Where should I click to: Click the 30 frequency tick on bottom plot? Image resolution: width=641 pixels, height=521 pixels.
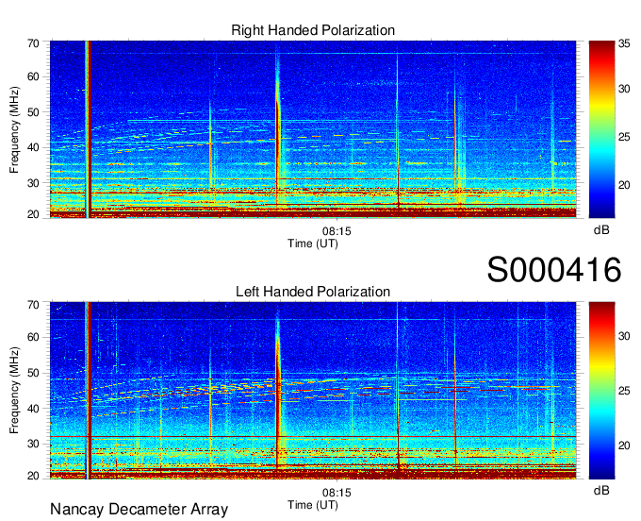[33, 444]
